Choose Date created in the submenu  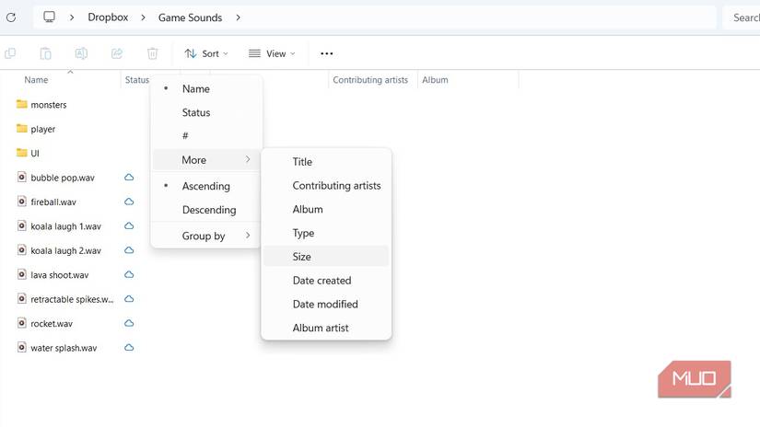326,281
